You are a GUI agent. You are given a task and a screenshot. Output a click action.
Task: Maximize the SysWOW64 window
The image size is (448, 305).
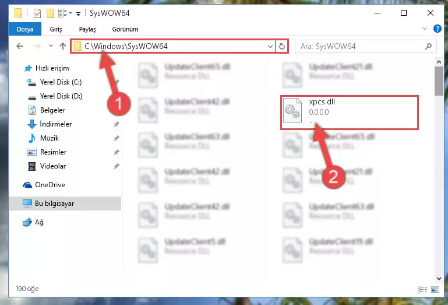(404, 13)
